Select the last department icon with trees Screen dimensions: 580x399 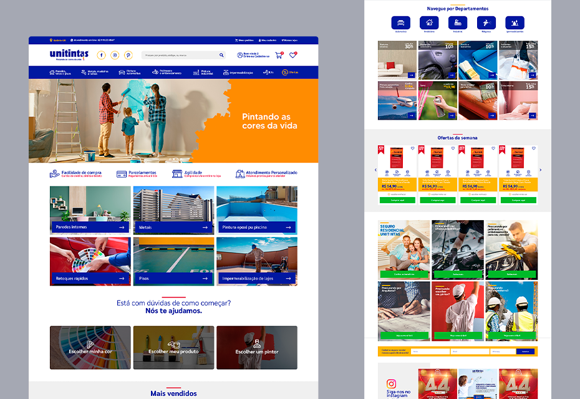point(515,22)
